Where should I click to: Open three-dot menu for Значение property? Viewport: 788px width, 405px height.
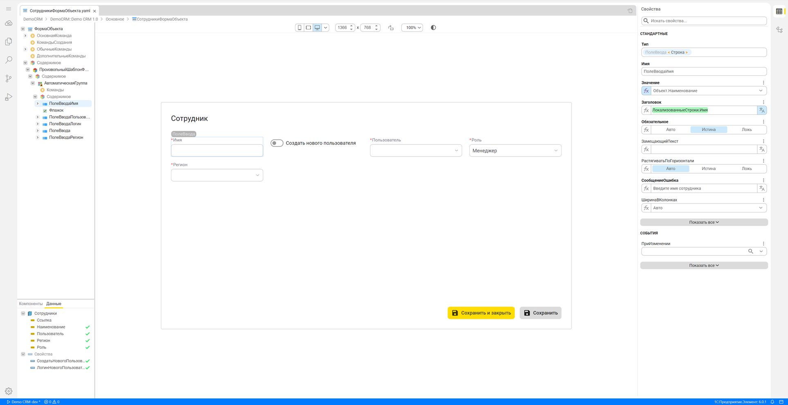[763, 83]
